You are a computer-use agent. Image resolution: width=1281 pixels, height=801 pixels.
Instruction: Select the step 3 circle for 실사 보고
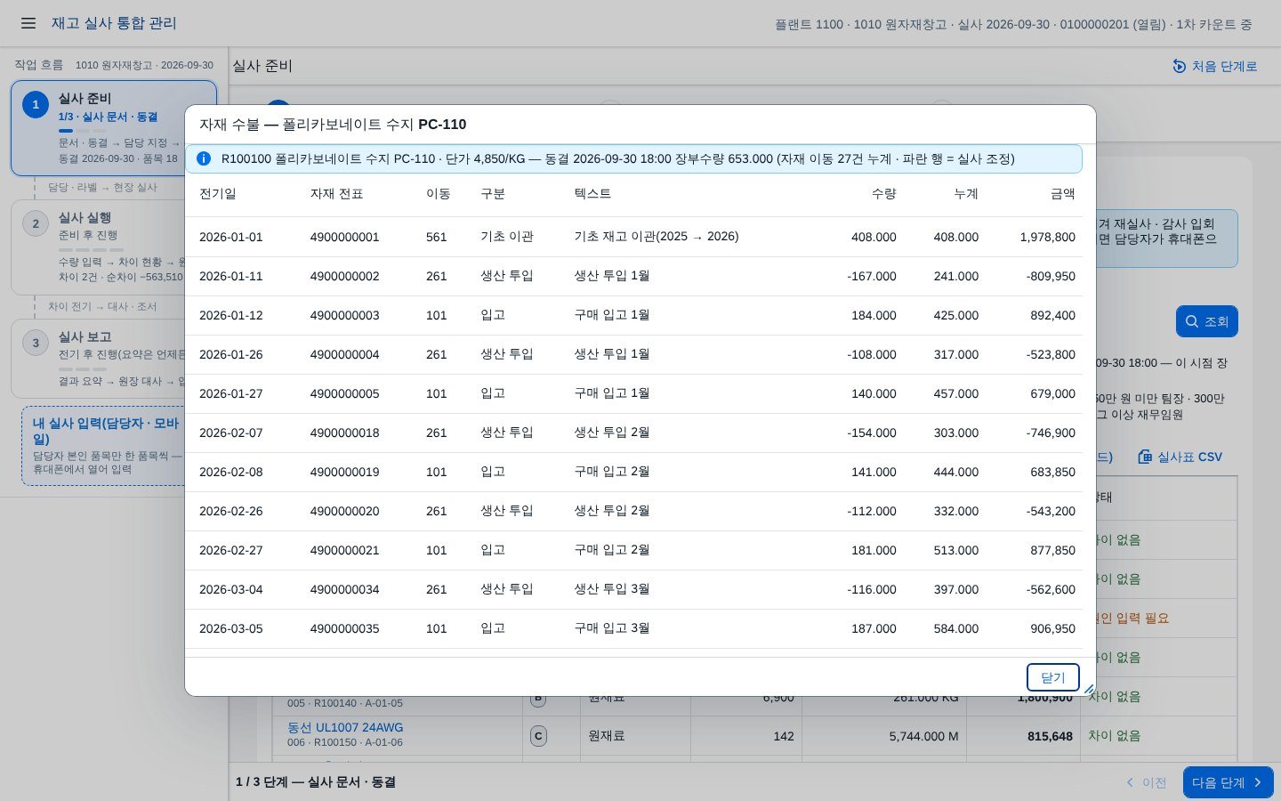coord(36,343)
